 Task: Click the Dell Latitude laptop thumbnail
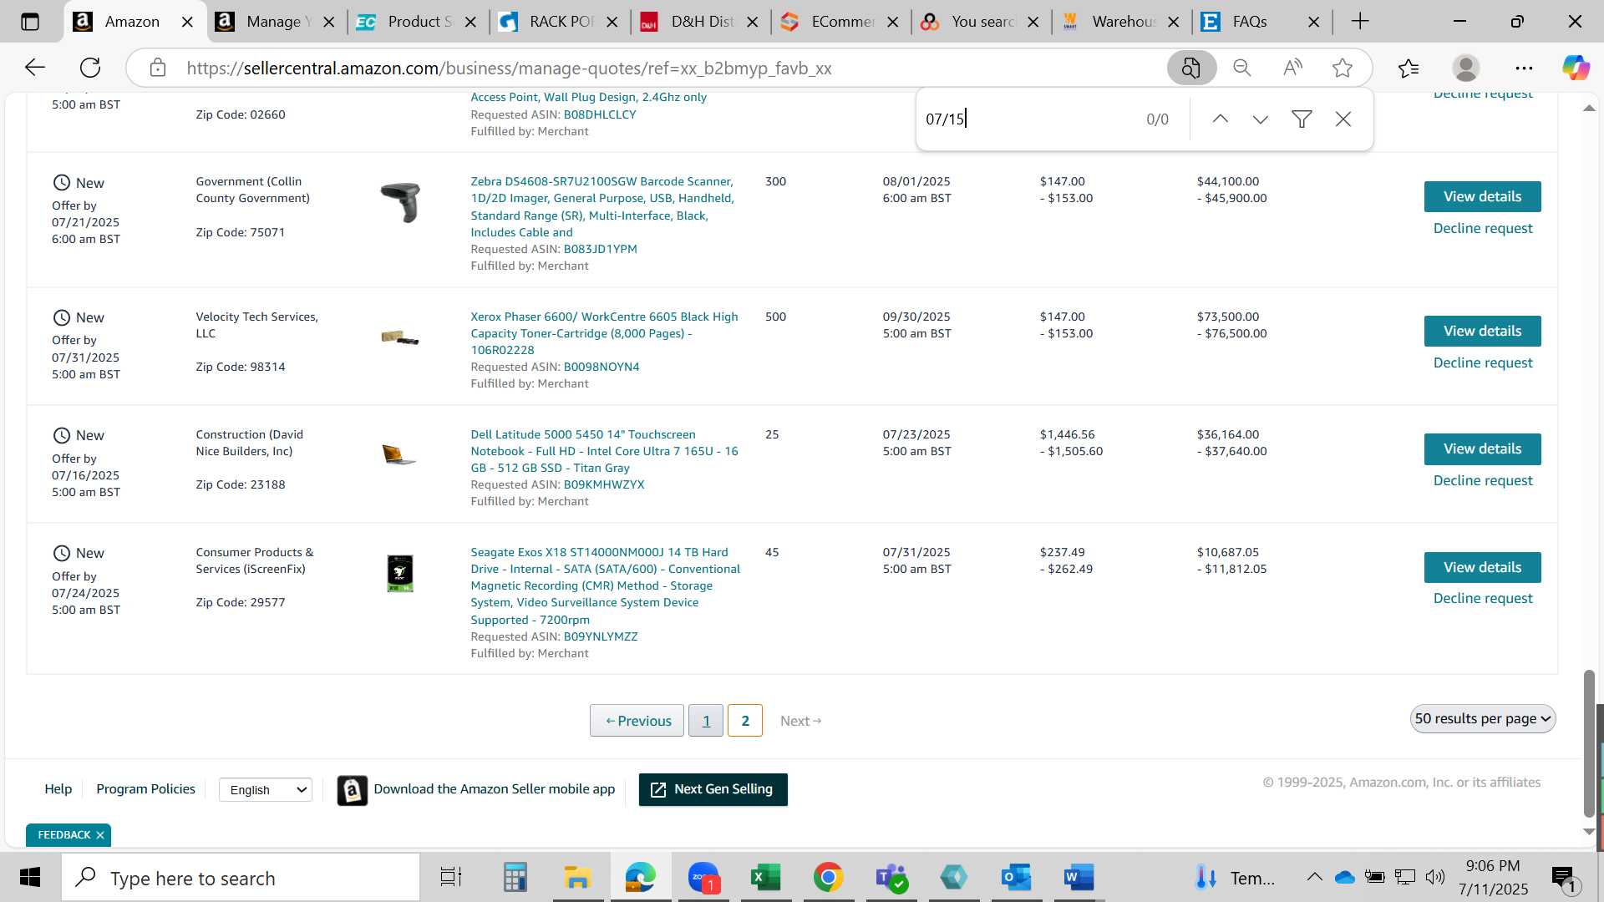398,454
